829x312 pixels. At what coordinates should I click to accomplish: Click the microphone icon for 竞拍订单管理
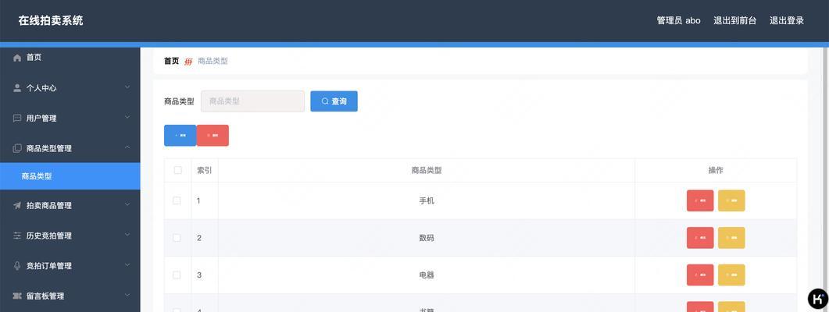click(x=17, y=265)
